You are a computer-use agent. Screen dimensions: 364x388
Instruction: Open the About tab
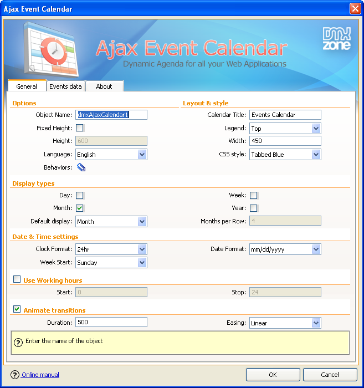pyautogui.click(x=104, y=86)
